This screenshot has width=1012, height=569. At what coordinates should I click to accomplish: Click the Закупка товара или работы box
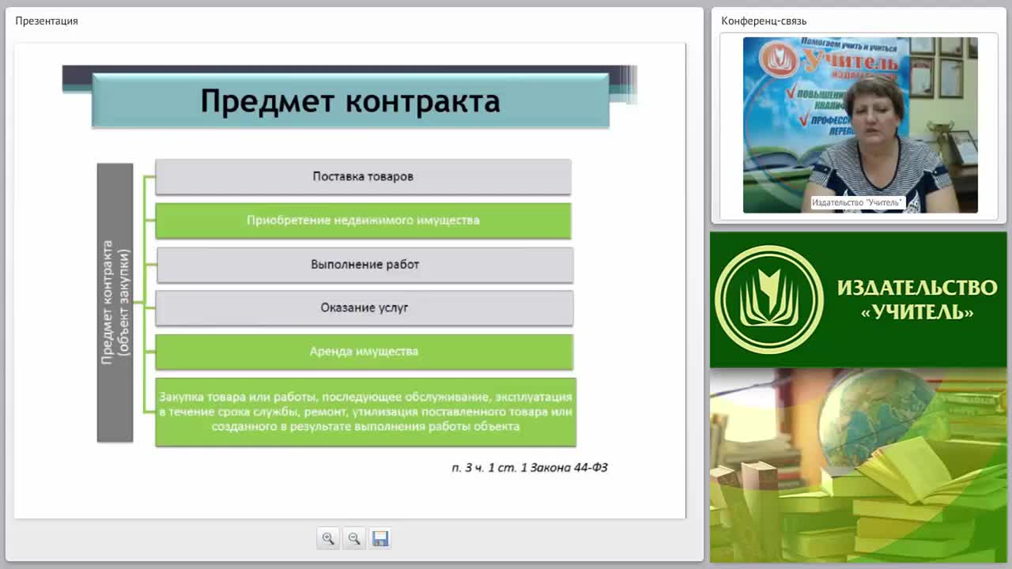[365, 412]
